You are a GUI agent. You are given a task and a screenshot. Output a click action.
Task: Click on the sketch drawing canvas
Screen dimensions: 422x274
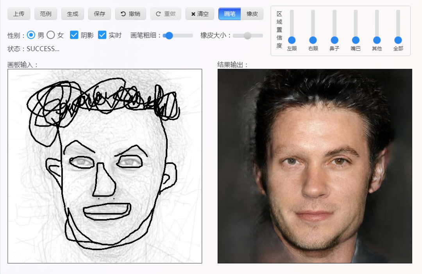105,166
